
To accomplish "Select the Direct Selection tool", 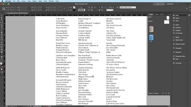I will 2,18.
